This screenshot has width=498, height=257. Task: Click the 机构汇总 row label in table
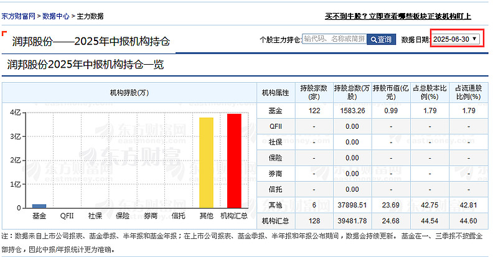click(275, 221)
